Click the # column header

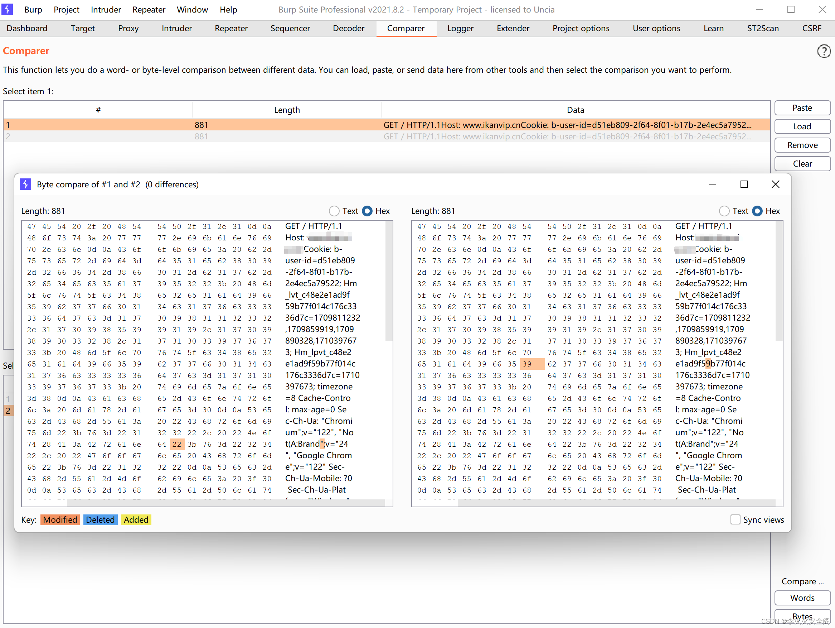pyautogui.click(x=98, y=110)
